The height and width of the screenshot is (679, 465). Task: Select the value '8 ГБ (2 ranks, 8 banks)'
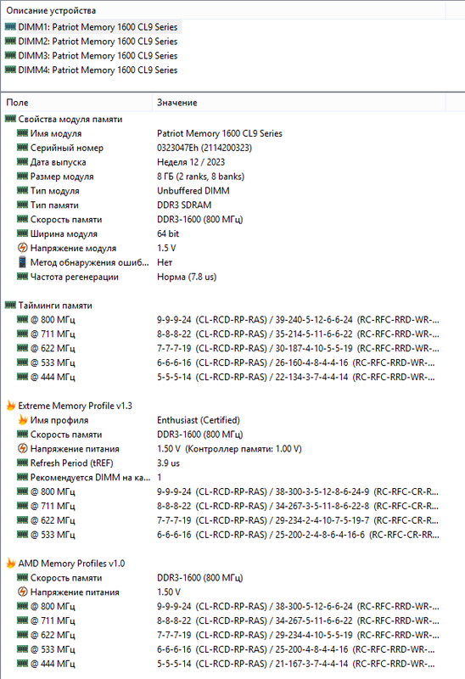click(200, 177)
